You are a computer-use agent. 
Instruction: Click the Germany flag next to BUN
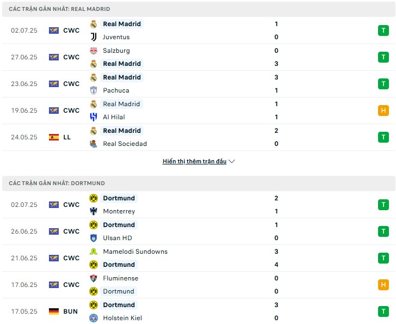[54, 311]
